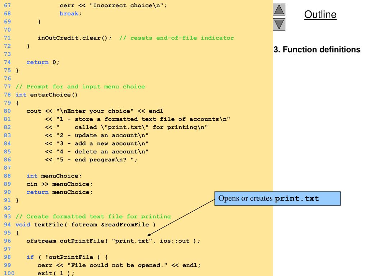Image resolution: width=368 pixels, height=276 pixels.
Task: Click the line 'ofstream outPrintFile( "print.txt", ios::out );'
Action: (x=113, y=241)
